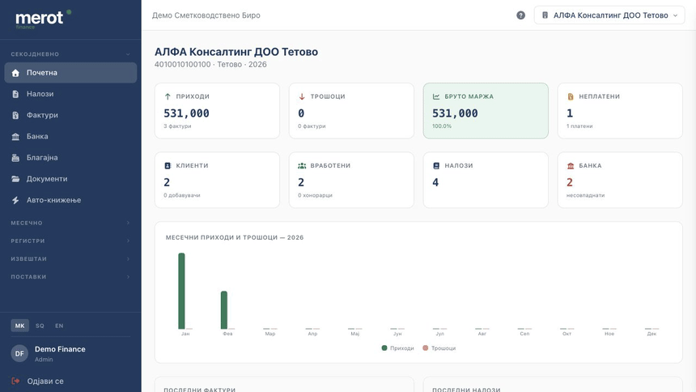This screenshot has height=392, width=696.
Task: Click the Демо Сметководствено Биро header text
Action: click(206, 15)
